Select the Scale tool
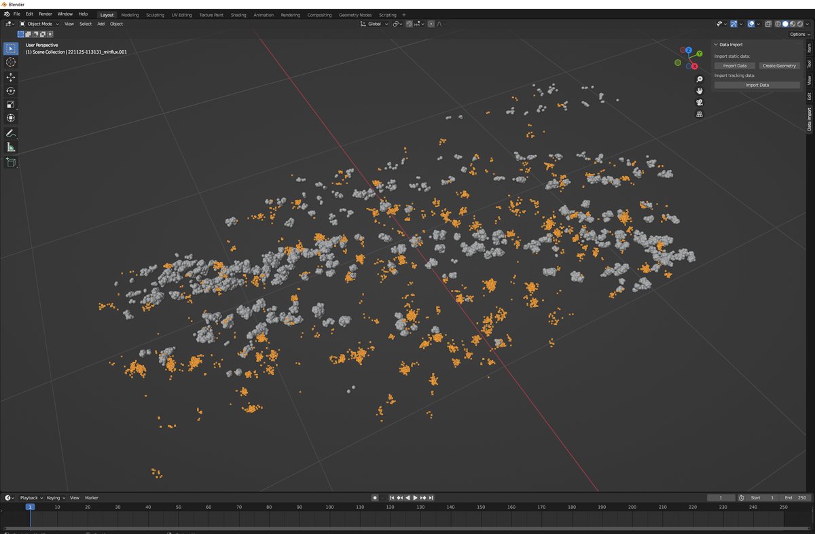Viewport: 815px width, 534px height. coord(11,105)
